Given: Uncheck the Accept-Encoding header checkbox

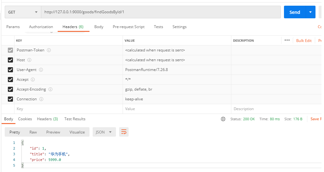Looking at the screenshot, I should [10, 89].
